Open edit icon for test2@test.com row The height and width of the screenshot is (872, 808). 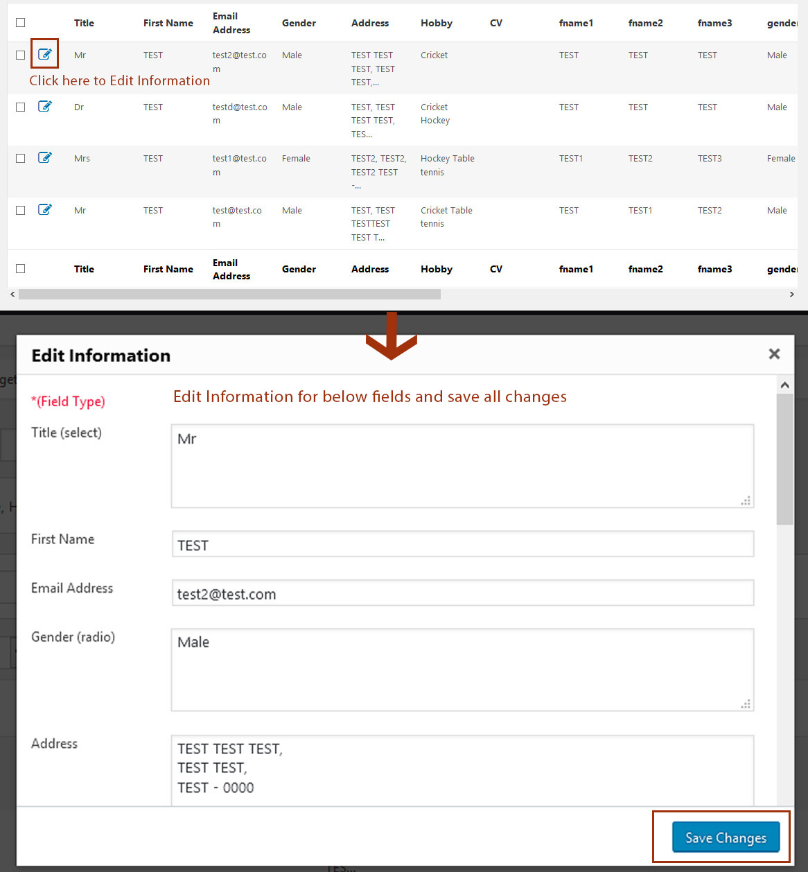coord(45,54)
